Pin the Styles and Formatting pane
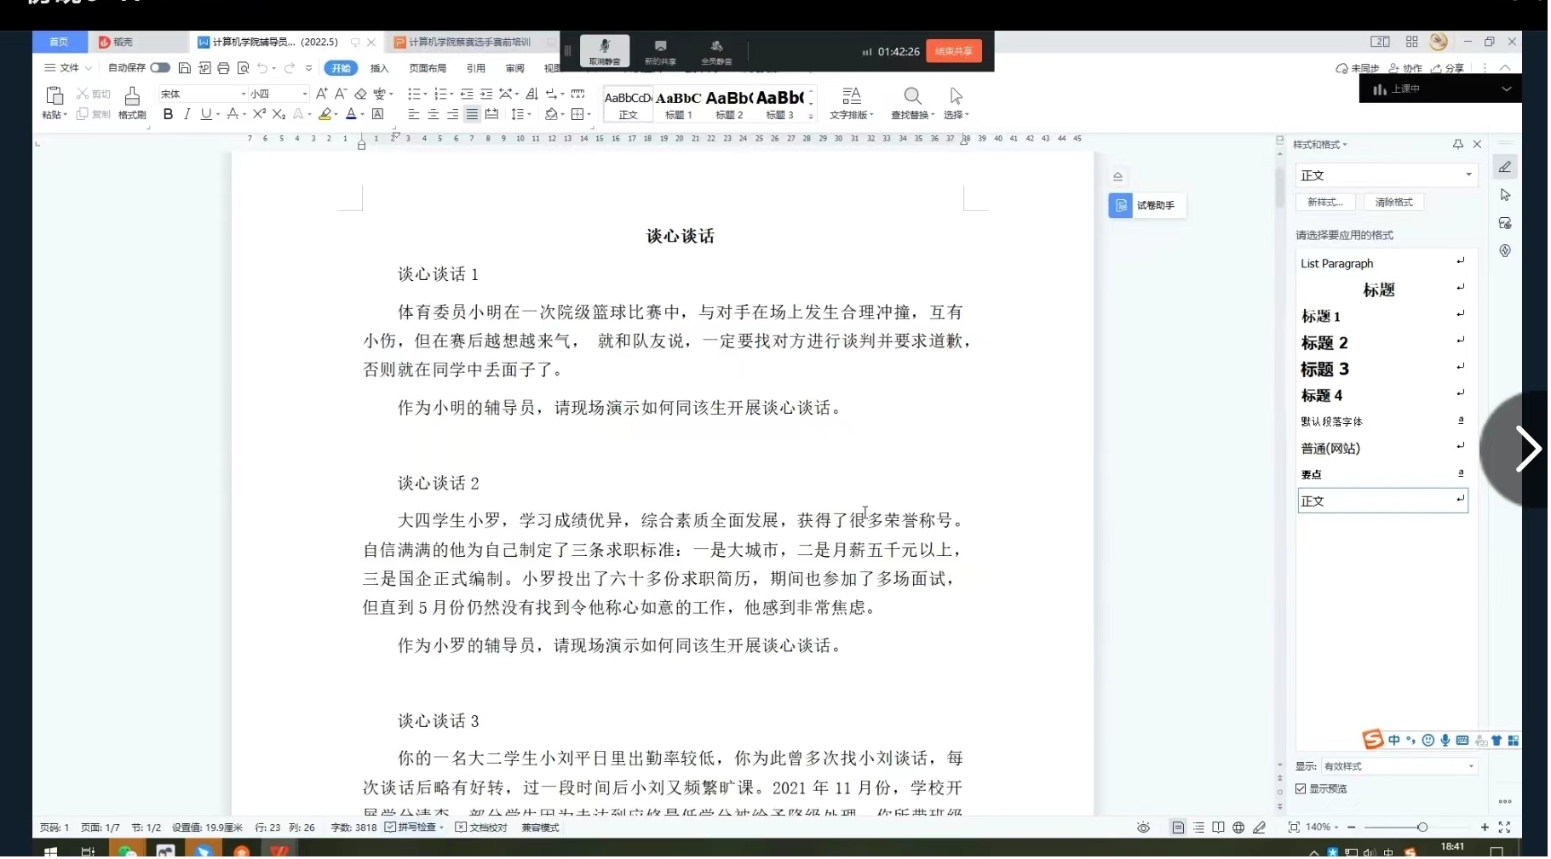This screenshot has height=859, width=1551. (x=1457, y=145)
